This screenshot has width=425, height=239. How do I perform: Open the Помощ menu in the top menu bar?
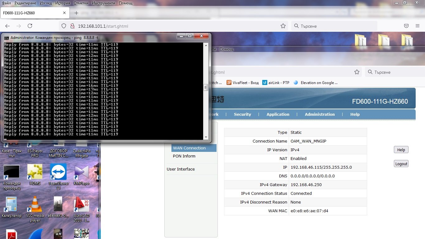pos(125,3)
